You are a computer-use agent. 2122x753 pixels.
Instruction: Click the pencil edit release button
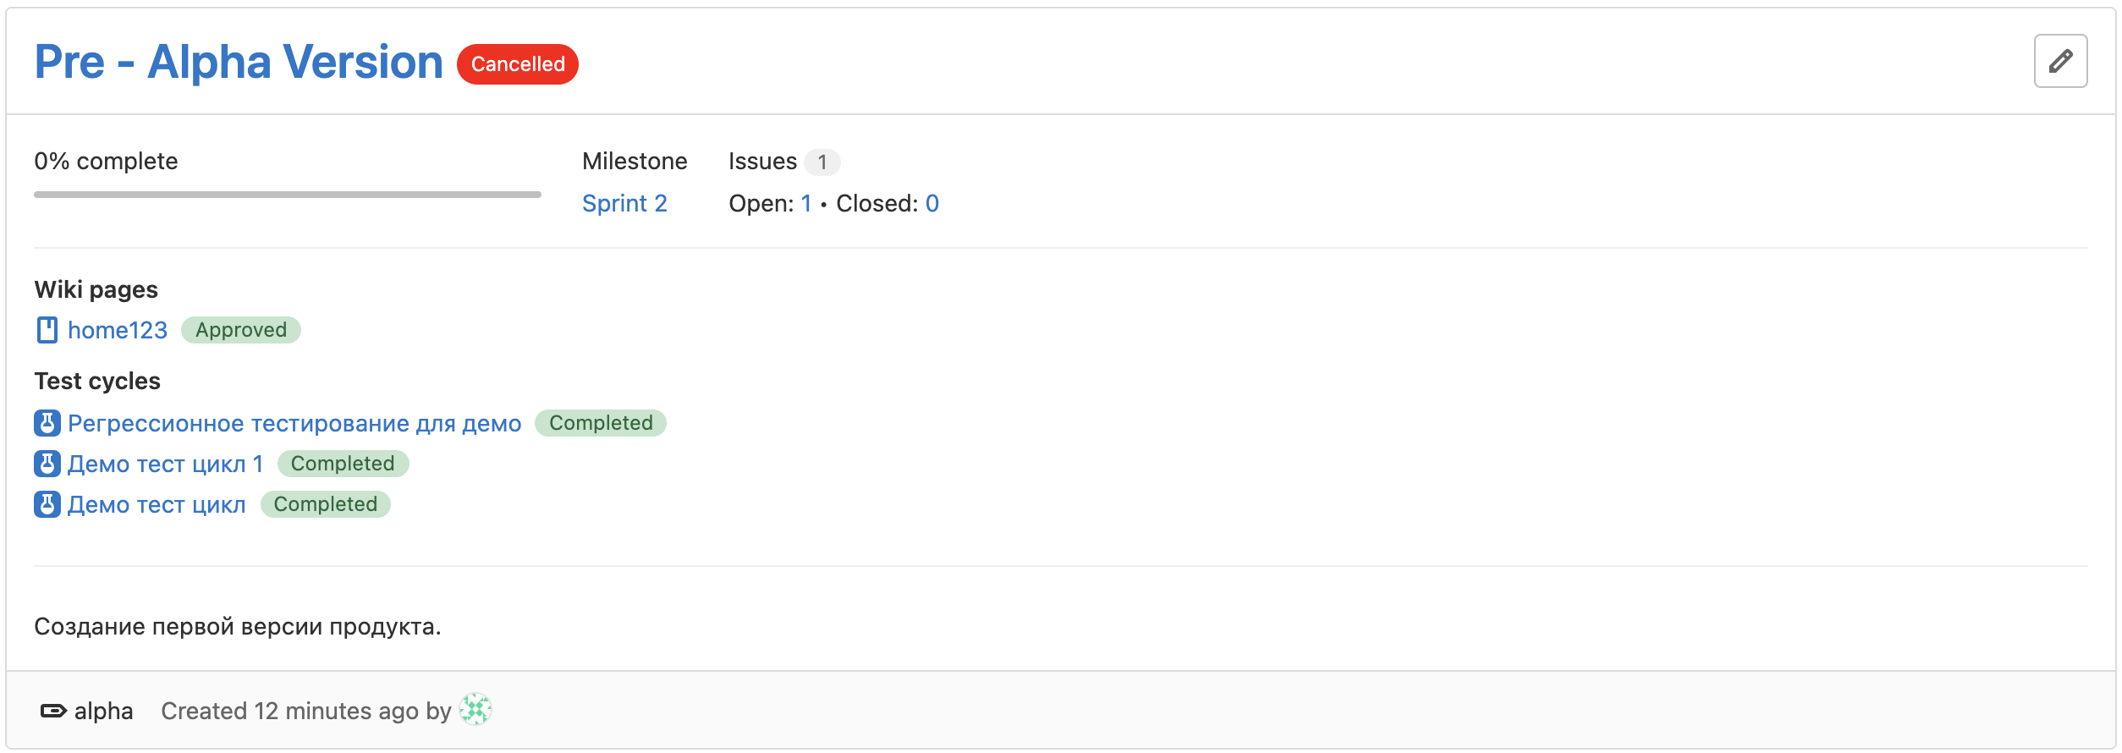click(2060, 61)
